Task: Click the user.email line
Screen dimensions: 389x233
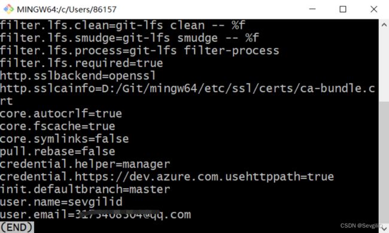Action: 96,214
